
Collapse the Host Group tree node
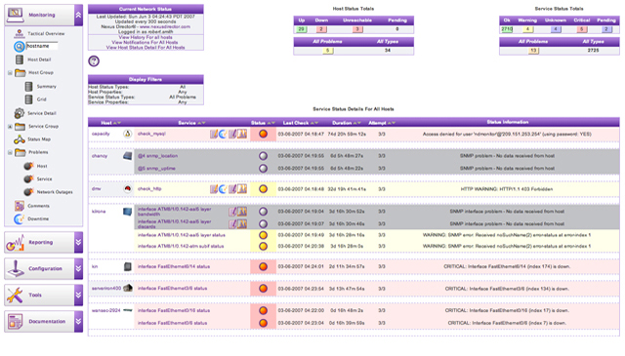pyautogui.click(x=10, y=73)
